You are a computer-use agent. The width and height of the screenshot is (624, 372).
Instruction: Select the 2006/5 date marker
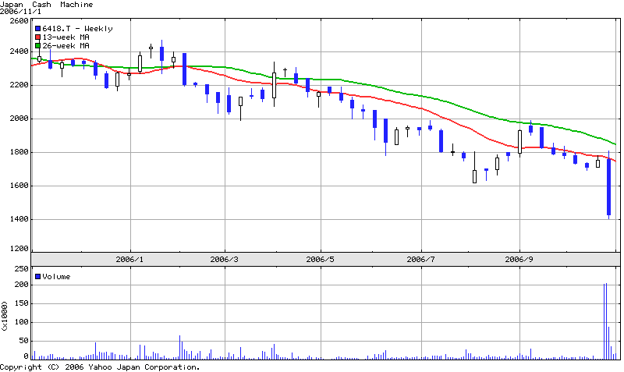tap(320, 259)
